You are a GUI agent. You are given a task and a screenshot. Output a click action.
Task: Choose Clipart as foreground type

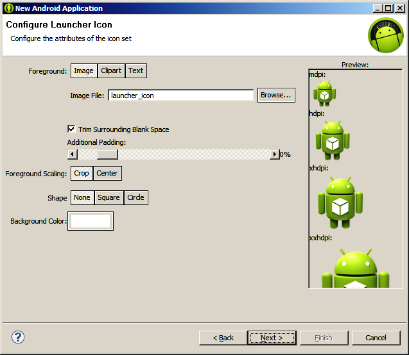pyautogui.click(x=111, y=70)
